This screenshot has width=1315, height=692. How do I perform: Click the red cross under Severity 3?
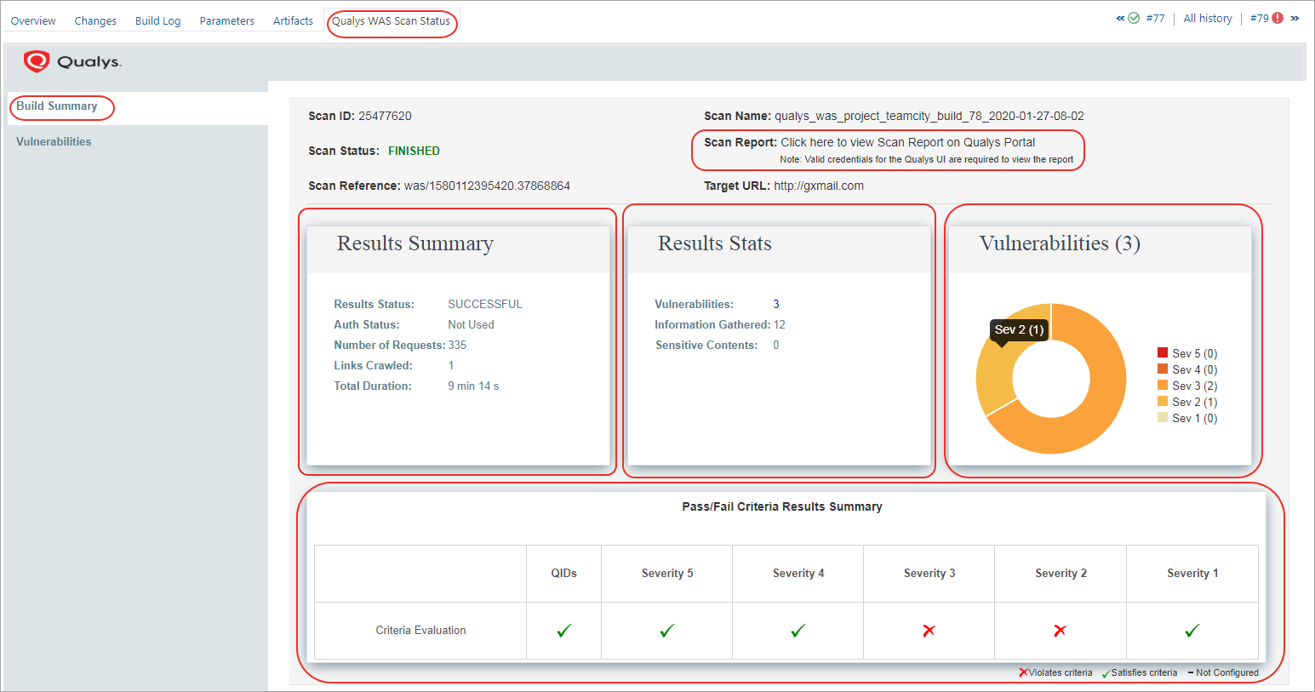929,631
